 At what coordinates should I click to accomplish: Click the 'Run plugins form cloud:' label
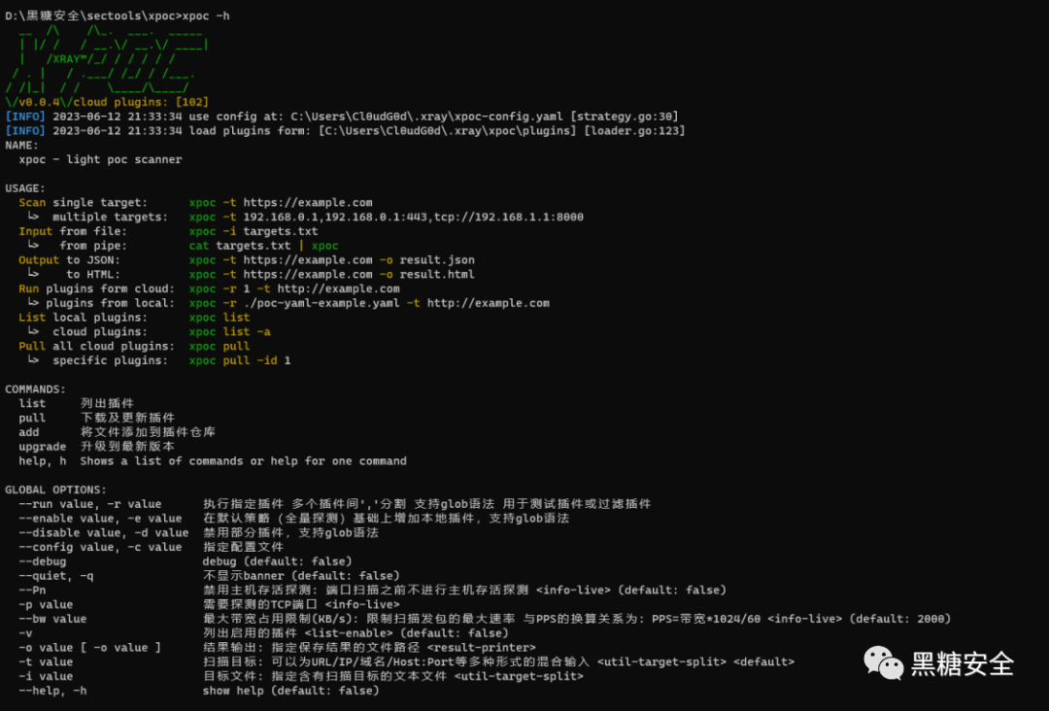(x=97, y=288)
